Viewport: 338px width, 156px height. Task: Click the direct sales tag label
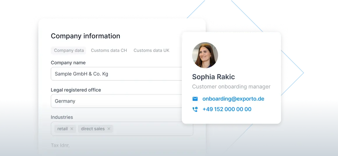point(93,129)
